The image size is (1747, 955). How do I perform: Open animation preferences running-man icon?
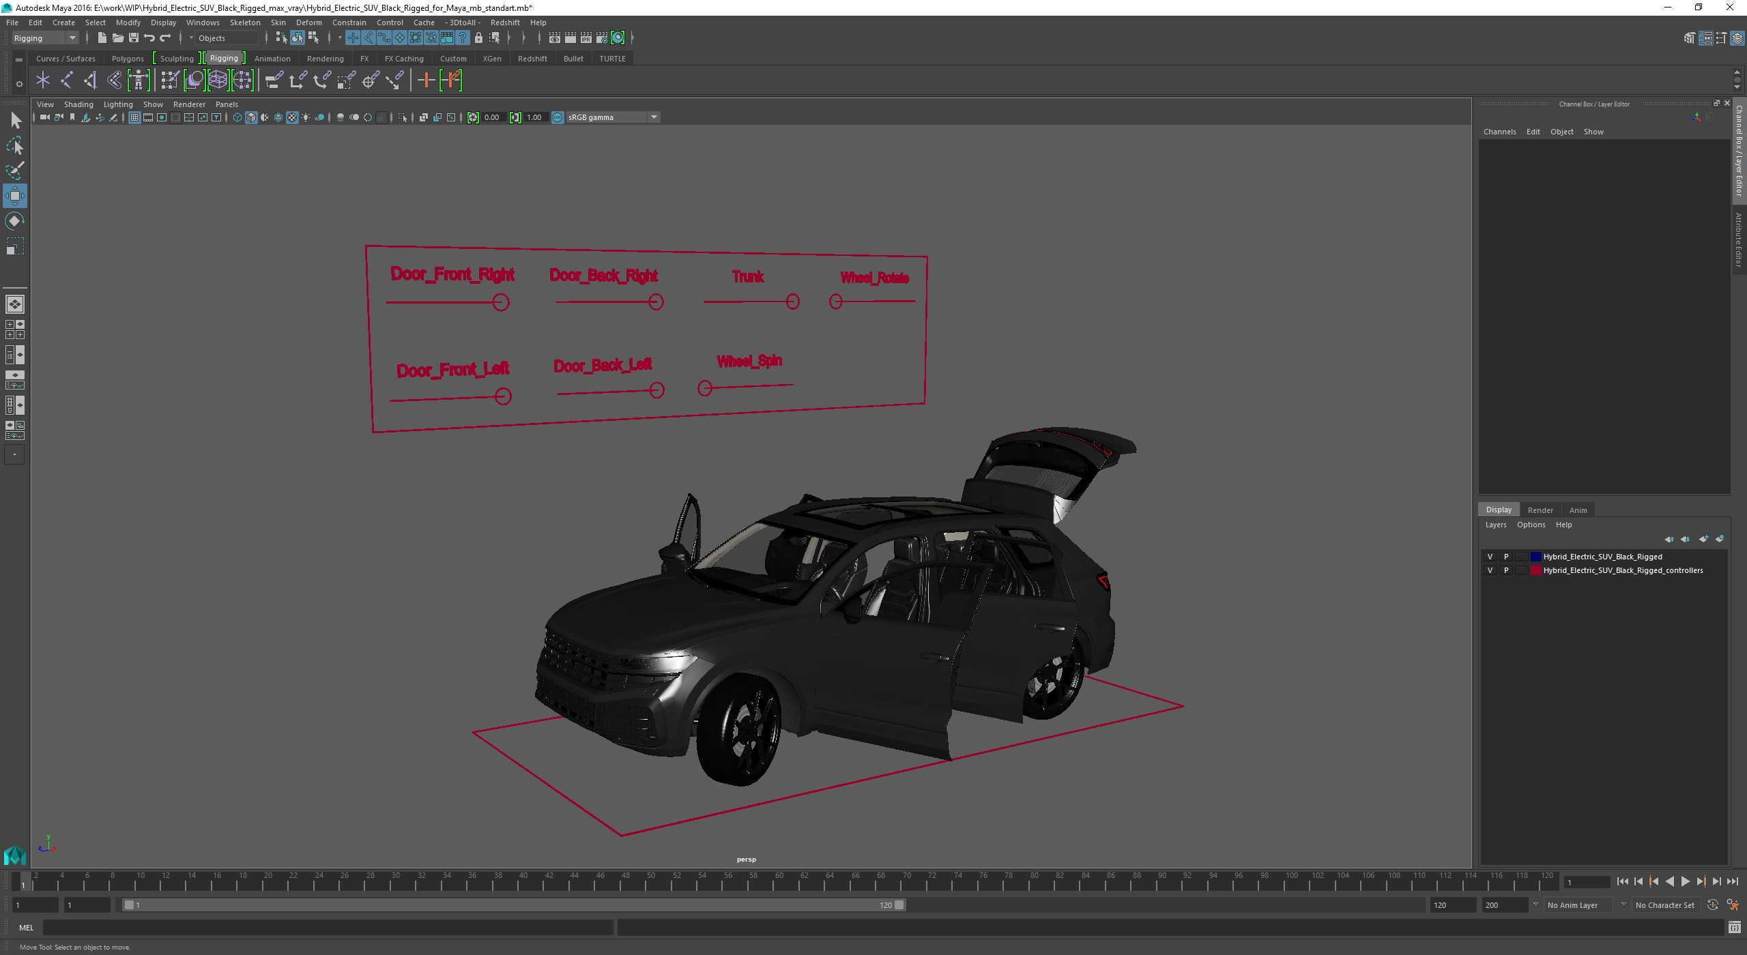pyautogui.click(x=1733, y=905)
